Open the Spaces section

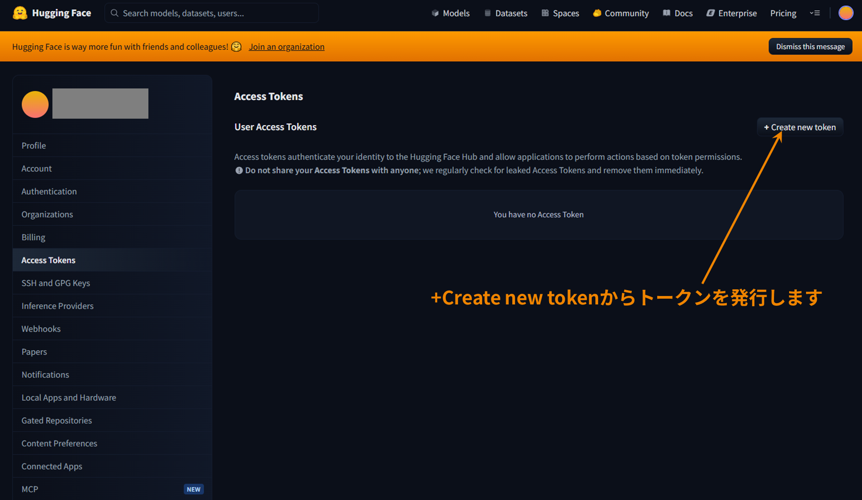(x=560, y=13)
